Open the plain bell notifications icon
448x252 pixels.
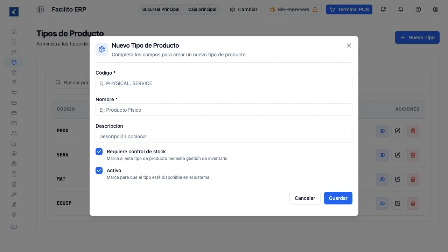click(401, 9)
